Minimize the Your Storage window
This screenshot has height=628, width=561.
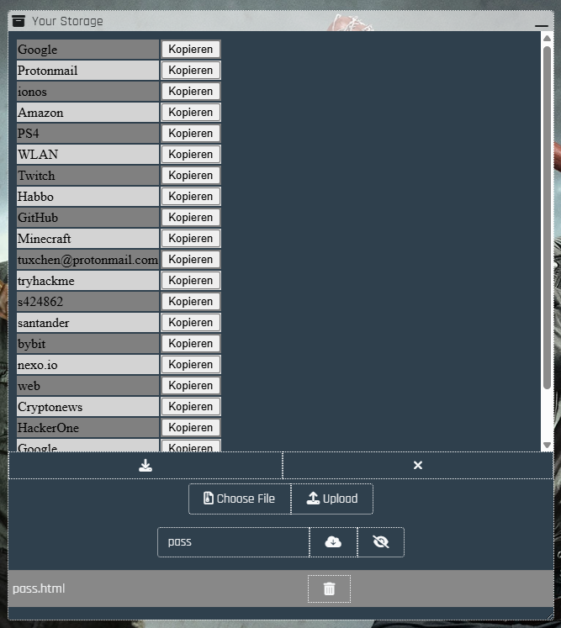541,25
